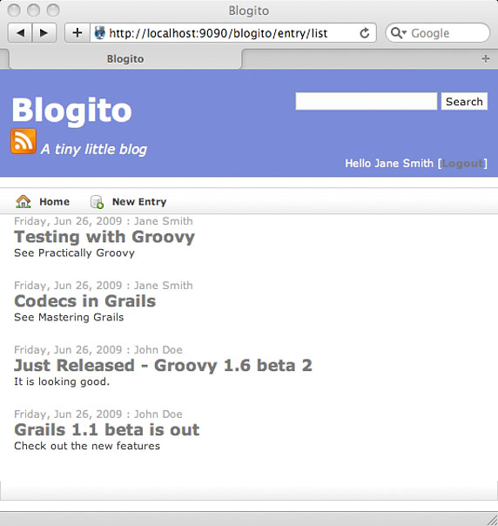The image size is (498, 526).
Task: Go back with the browser back arrow
Action: click(x=20, y=33)
